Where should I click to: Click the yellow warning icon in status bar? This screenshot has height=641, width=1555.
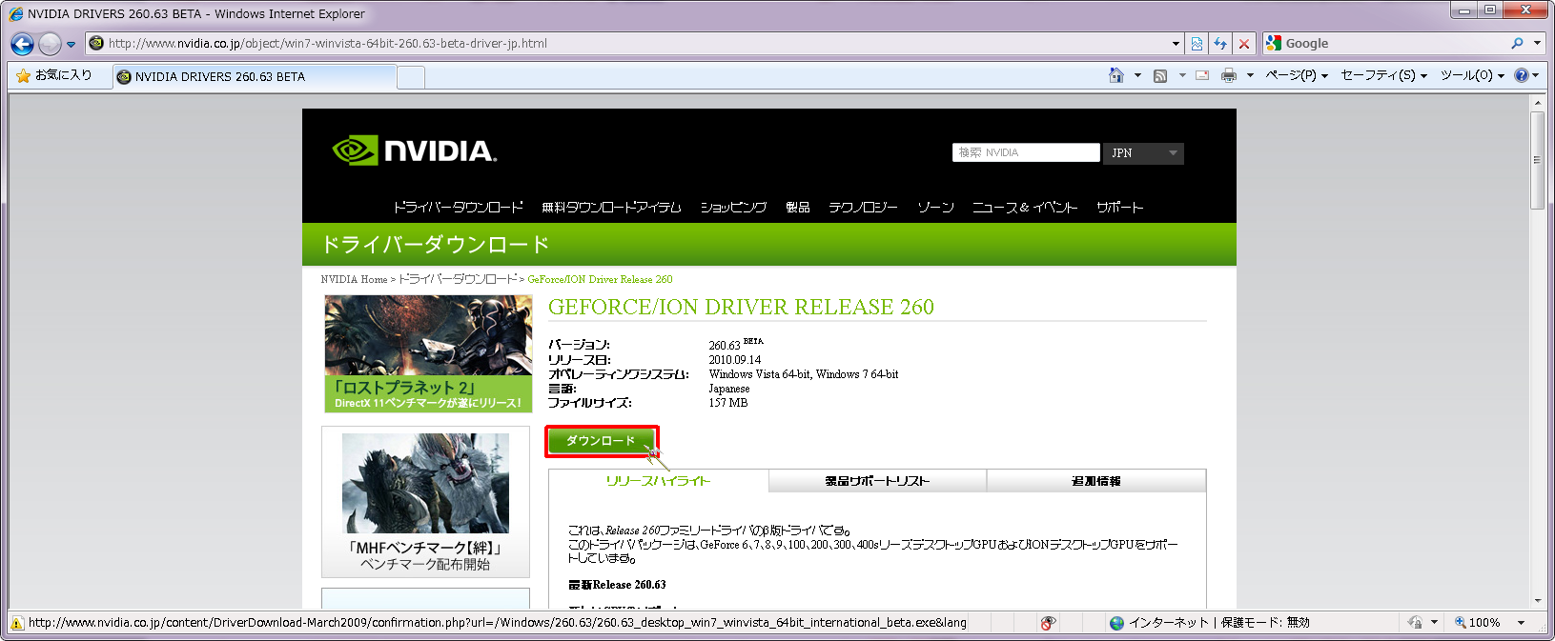[x=16, y=623]
